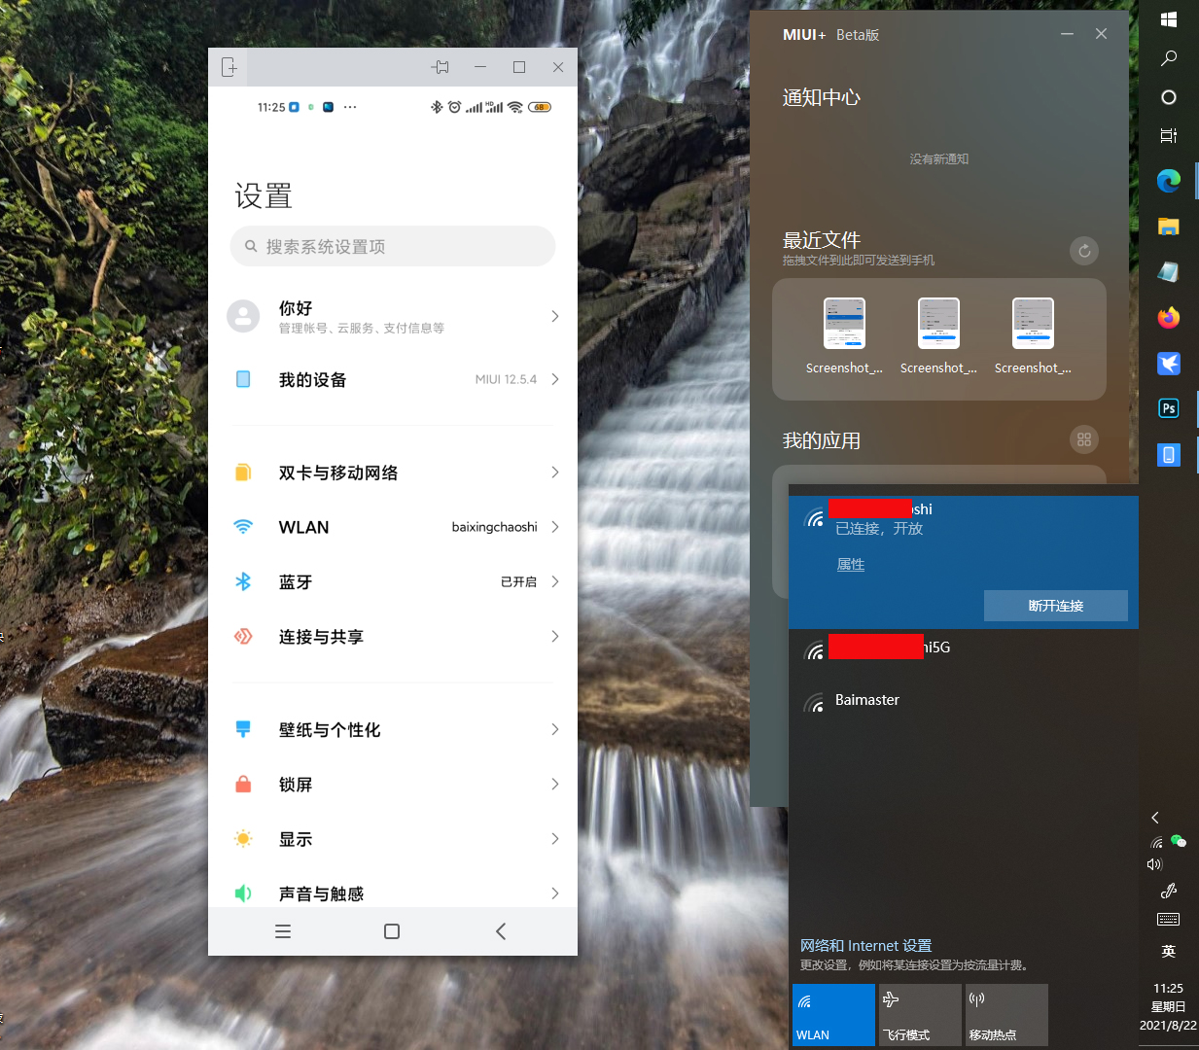Refresh the 最近文件 recent files list
The image size is (1199, 1050).
(x=1083, y=251)
